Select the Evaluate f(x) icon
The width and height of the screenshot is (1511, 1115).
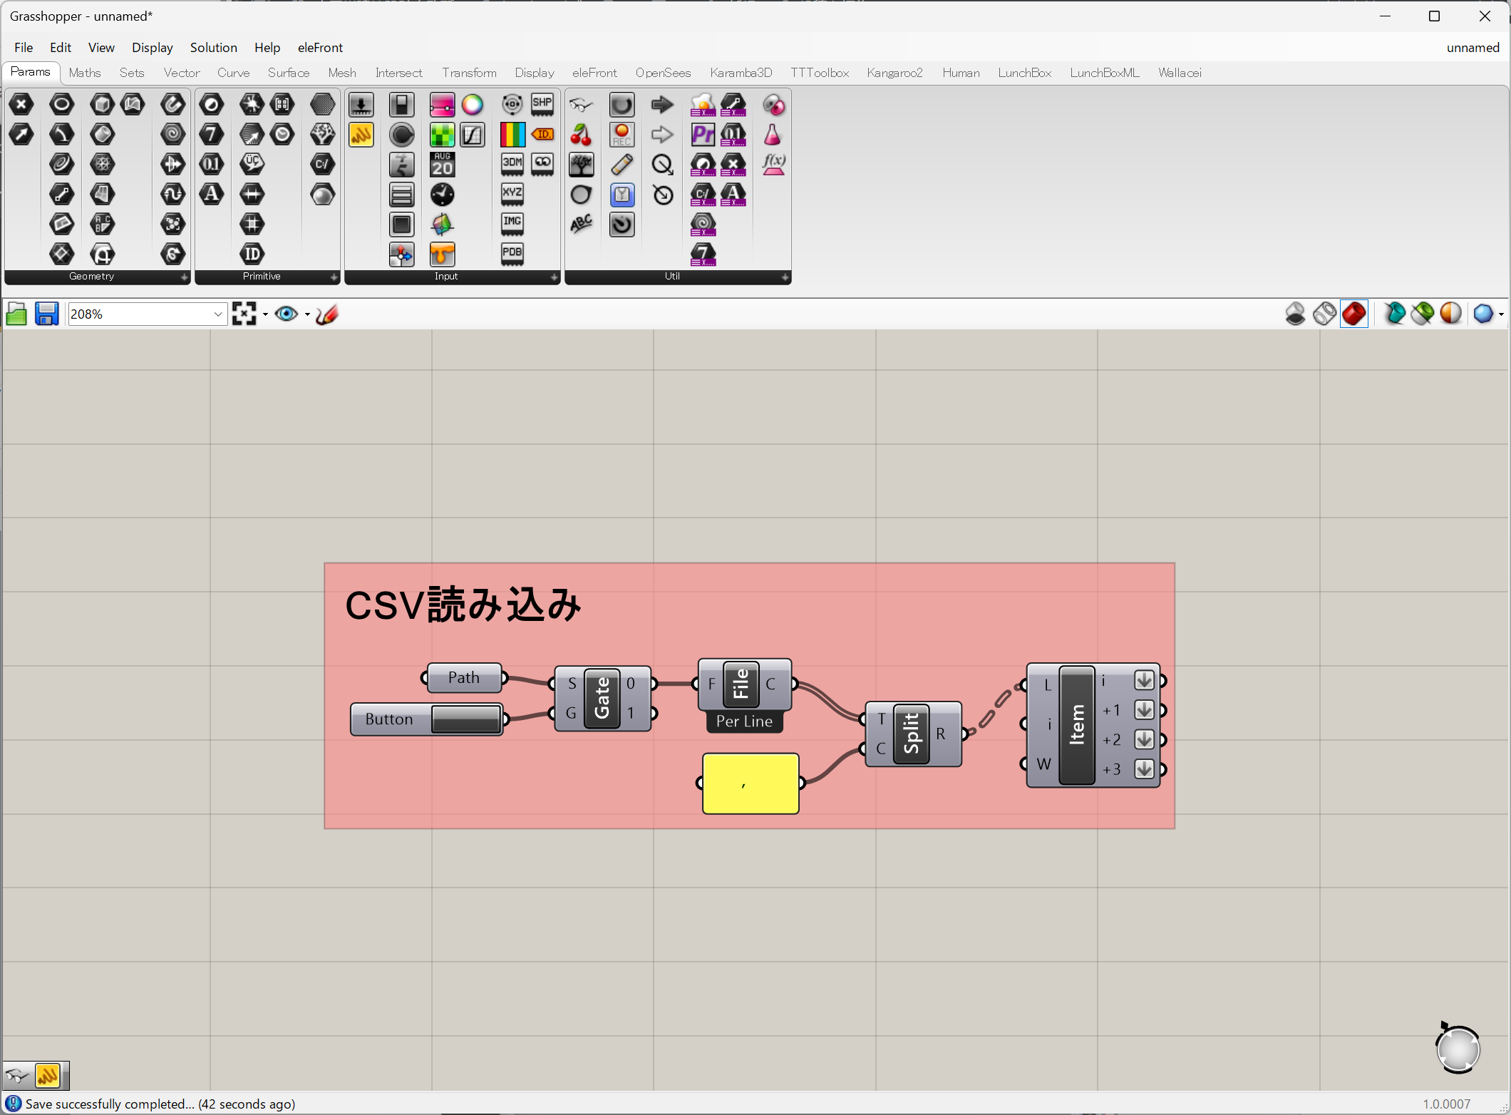(773, 165)
